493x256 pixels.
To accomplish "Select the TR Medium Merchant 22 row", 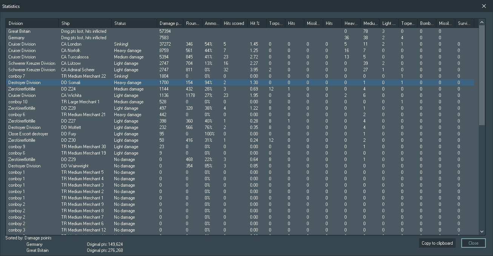I will point(240,76).
